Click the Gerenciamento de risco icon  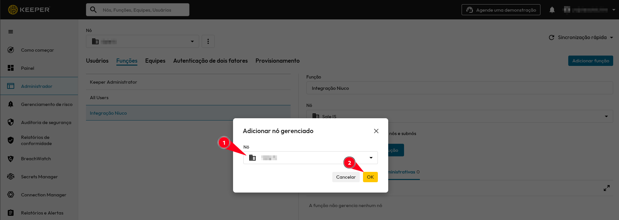[11, 104]
